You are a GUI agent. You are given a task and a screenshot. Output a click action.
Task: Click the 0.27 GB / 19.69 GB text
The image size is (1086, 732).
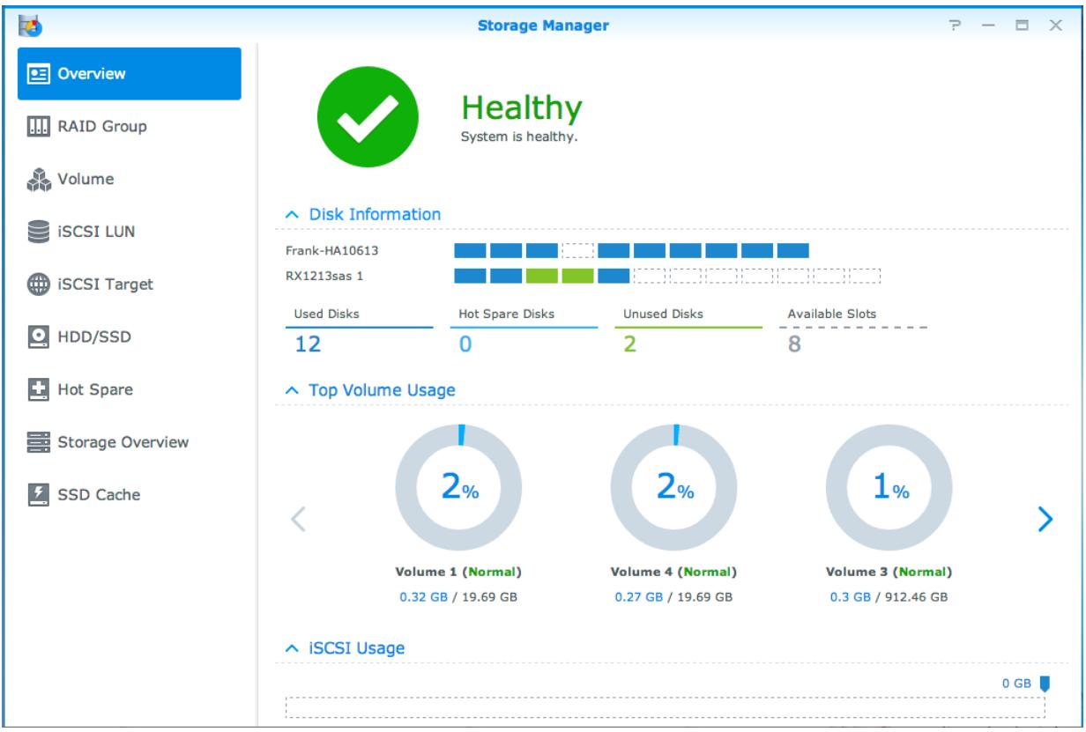(675, 595)
